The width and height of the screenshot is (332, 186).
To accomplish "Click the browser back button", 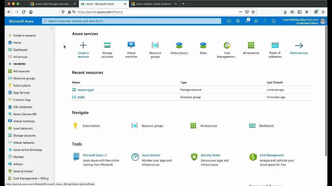I will 9,12.
